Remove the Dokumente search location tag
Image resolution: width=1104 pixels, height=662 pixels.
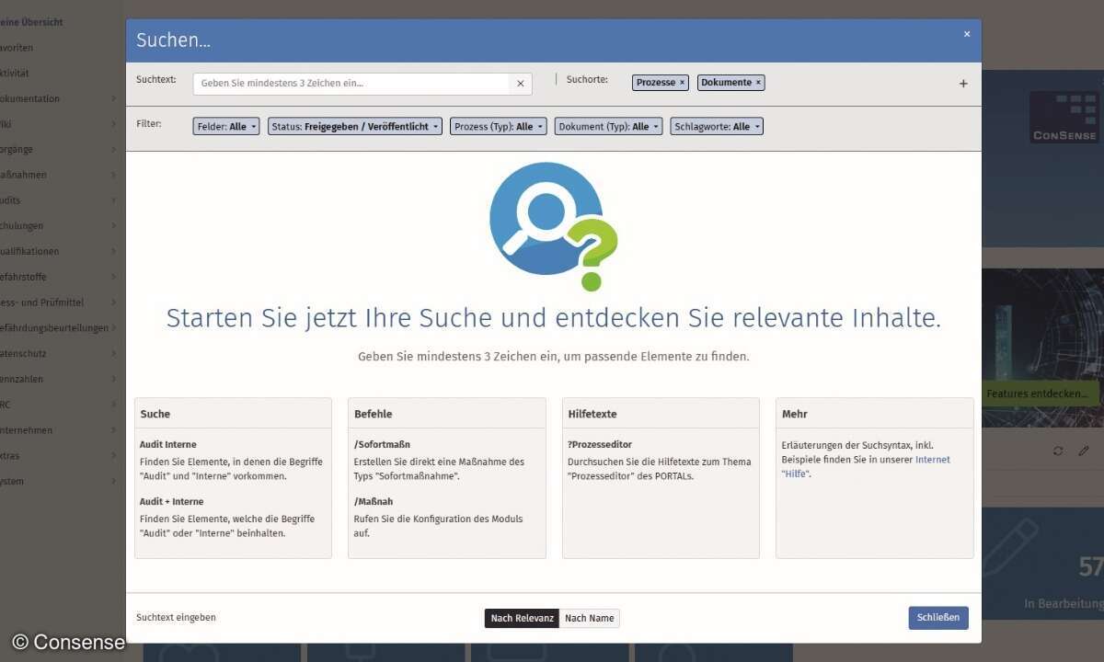click(758, 83)
